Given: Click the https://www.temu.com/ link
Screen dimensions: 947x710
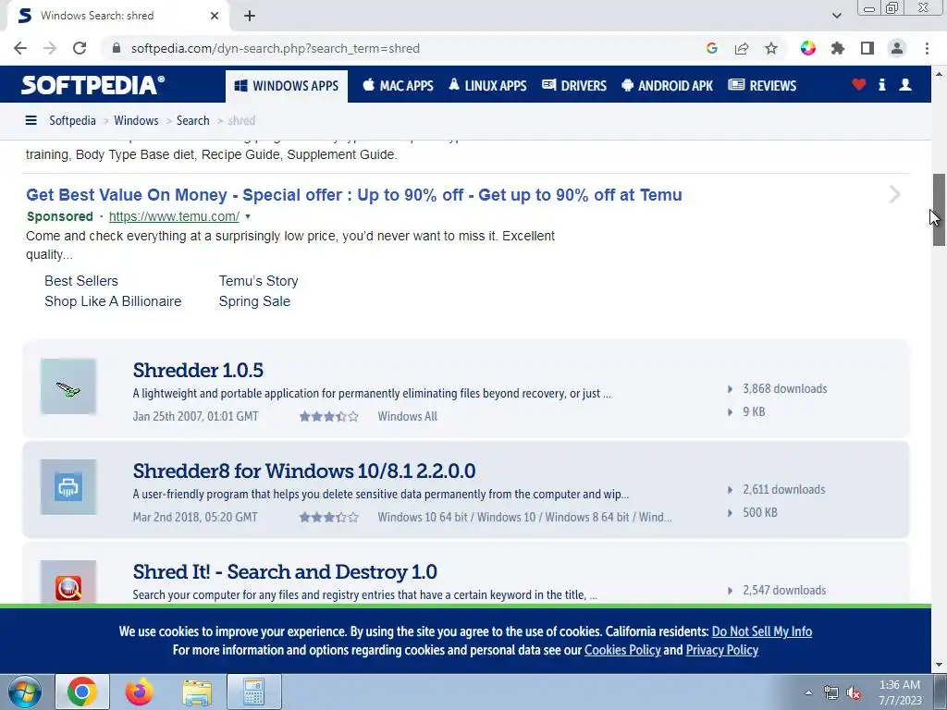Looking at the screenshot, I should click(x=174, y=216).
